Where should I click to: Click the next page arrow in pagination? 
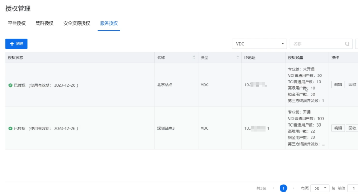[294, 188]
